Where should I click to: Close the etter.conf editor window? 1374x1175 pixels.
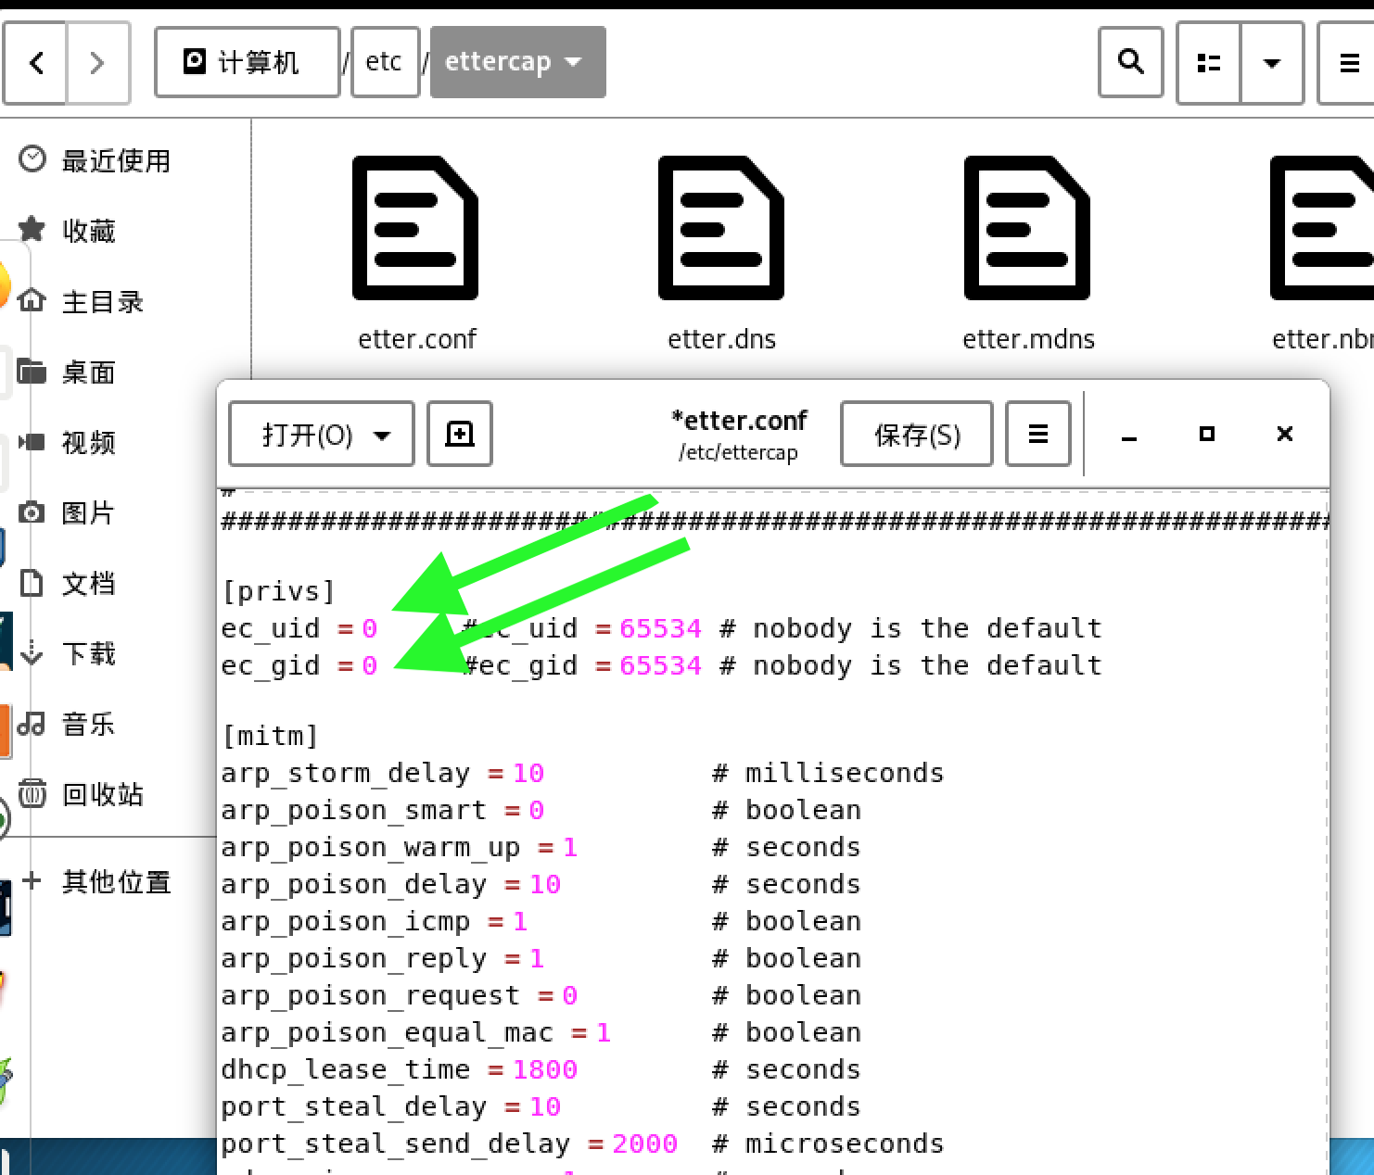pos(1284,434)
